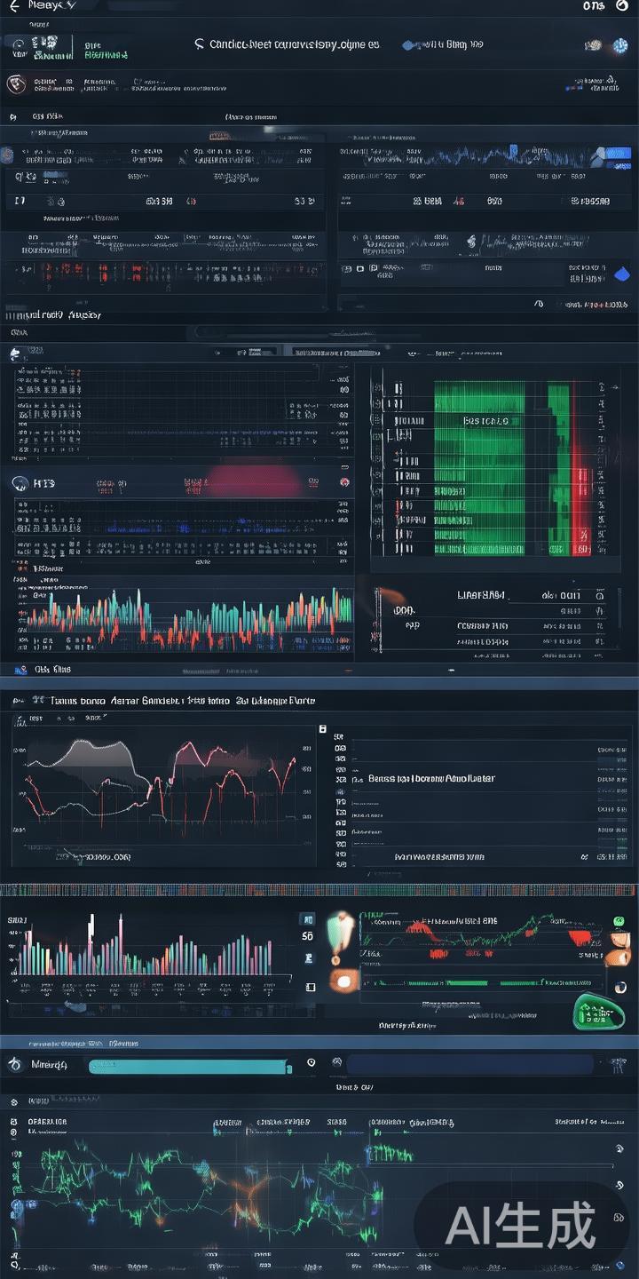This screenshot has width=639, height=1279.
Task: Toggle the small square box right of the pink bar chart's bottom
Action: [x=310, y=987]
